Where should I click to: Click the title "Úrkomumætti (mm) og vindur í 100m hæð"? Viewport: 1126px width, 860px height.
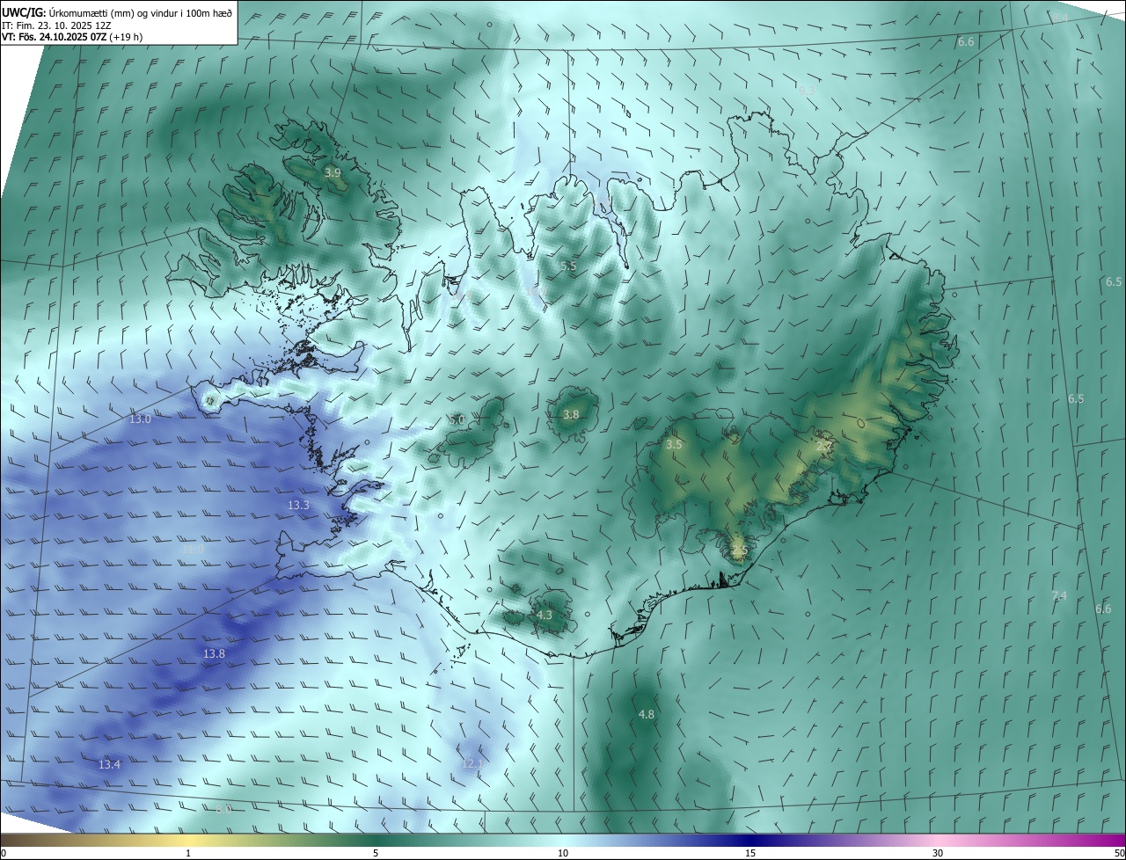point(141,12)
